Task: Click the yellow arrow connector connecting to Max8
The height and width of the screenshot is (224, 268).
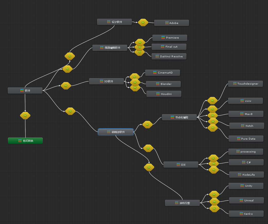Action: coord(213,115)
